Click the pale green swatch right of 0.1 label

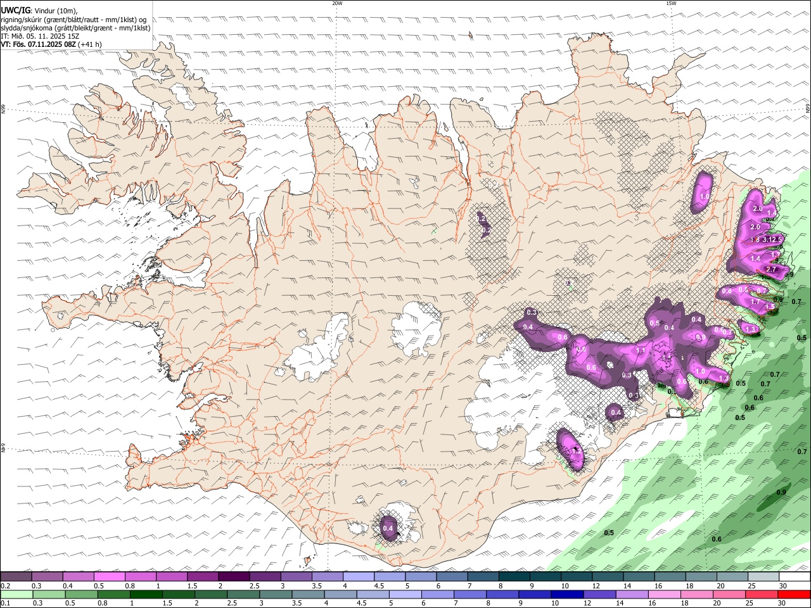[16, 594]
